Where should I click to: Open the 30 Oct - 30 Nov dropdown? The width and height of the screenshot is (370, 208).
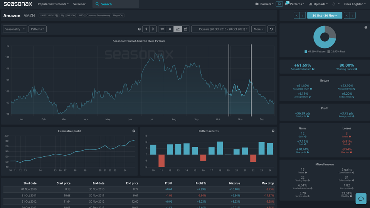(x=325, y=15)
